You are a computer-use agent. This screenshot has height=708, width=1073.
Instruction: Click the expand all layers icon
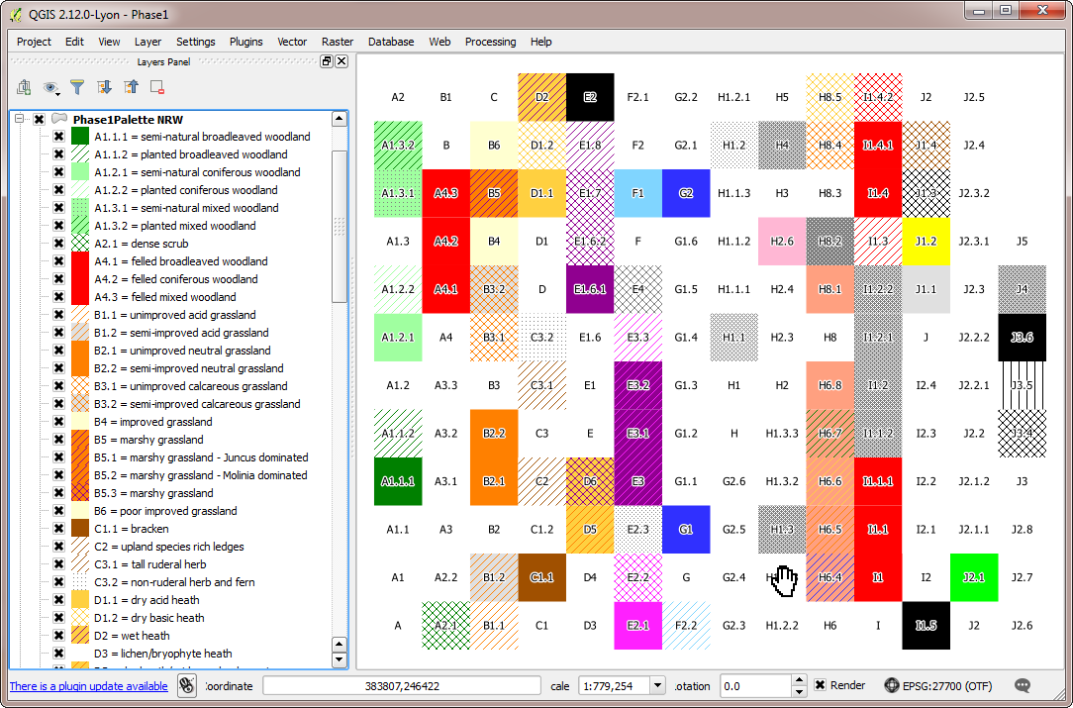104,87
